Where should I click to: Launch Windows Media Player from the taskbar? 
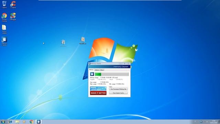[24, 122]
